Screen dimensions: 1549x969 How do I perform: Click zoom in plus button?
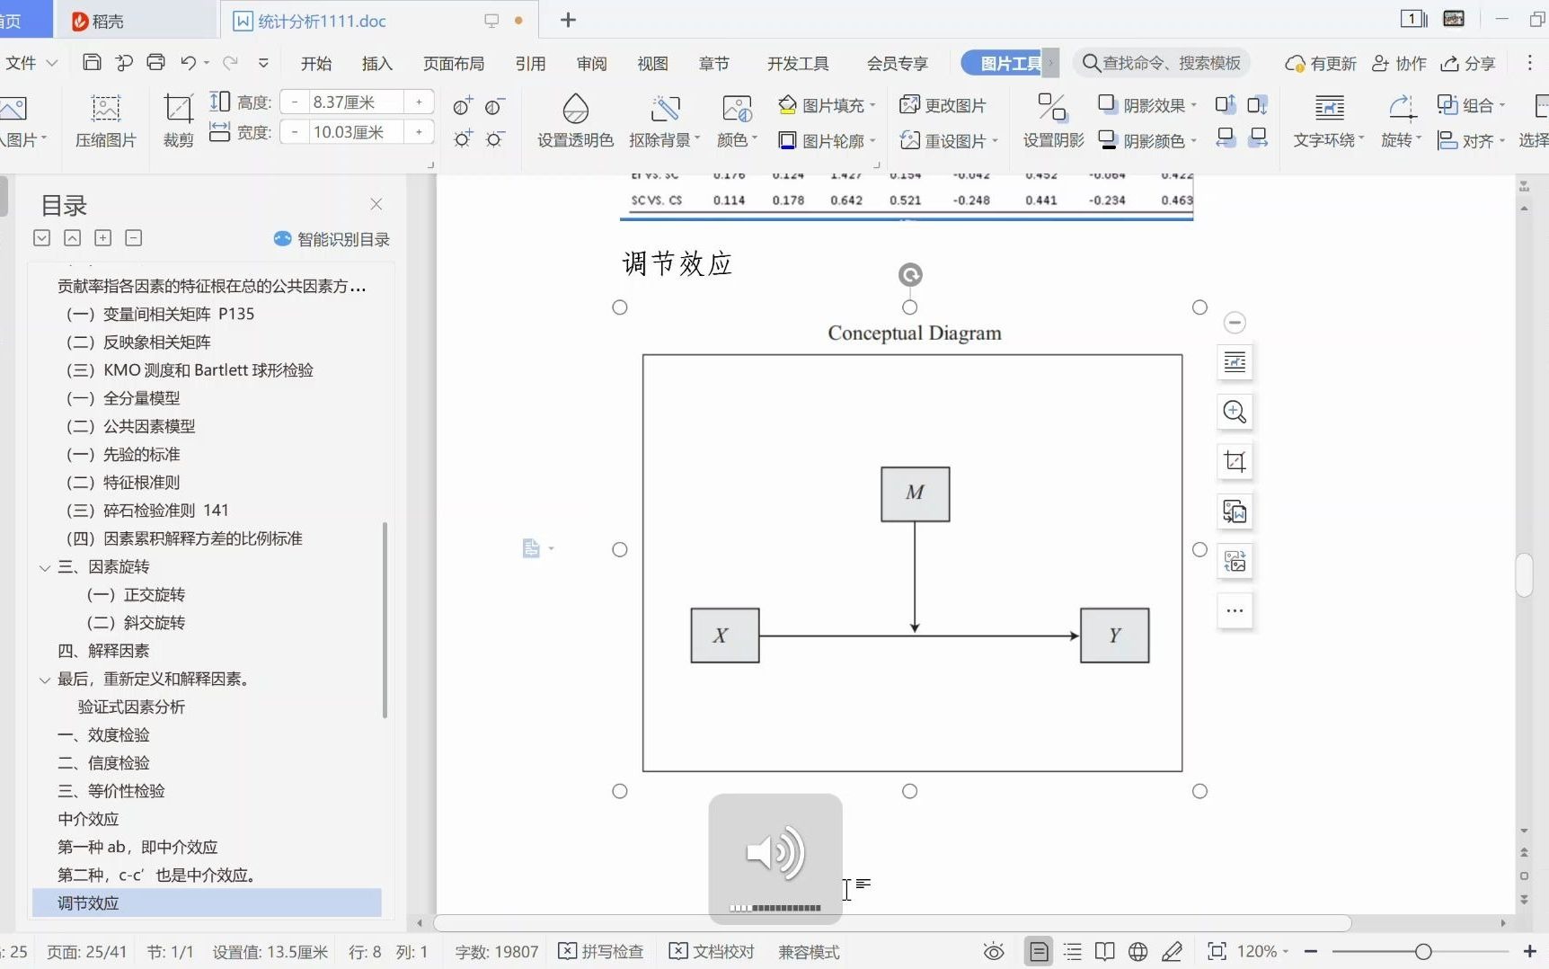[x=1530, y=951]
